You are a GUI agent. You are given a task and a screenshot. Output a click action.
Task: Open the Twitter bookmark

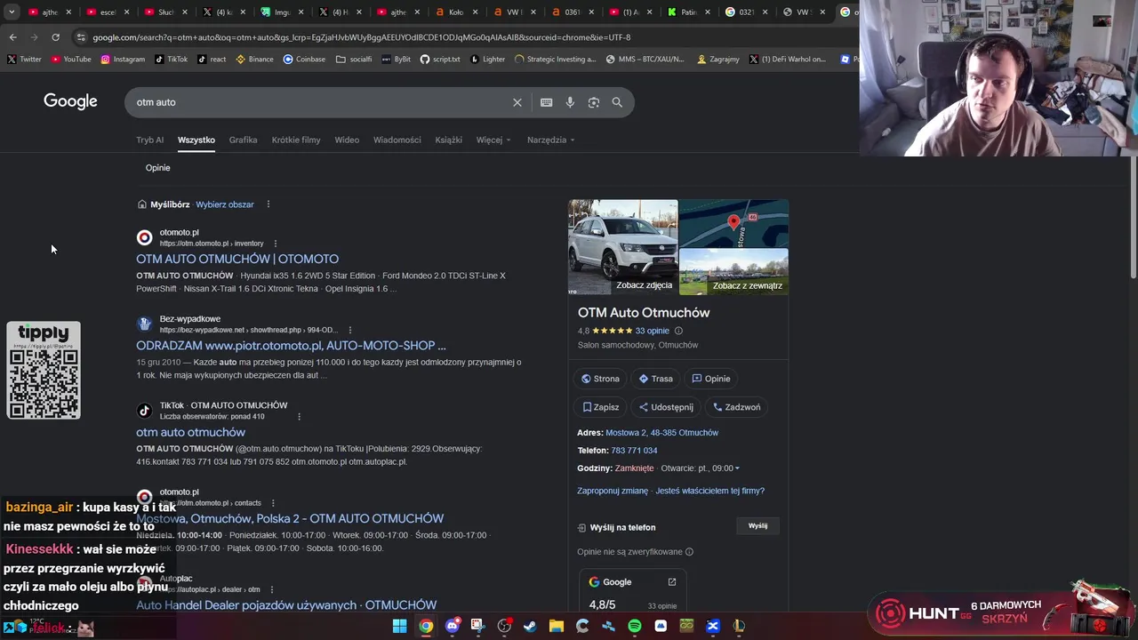[x=24, y=60]
